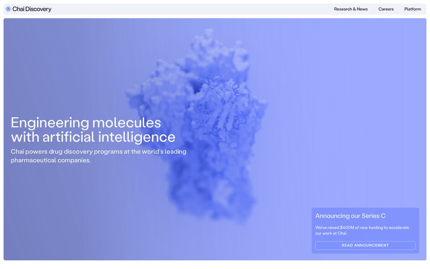This screenshot has width=430, height=269.
Task: Go to the Careers page
Action: pos(386,9)
